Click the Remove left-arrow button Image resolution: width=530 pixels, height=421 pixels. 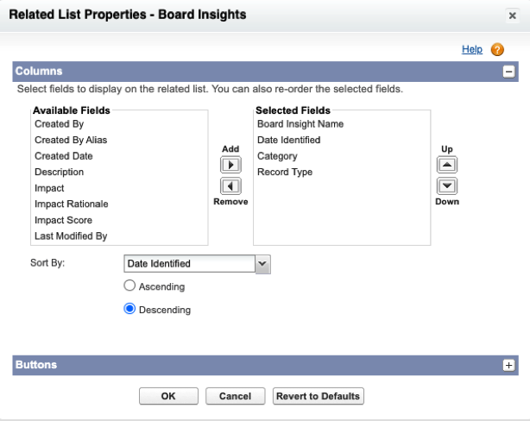coord(230,185)
